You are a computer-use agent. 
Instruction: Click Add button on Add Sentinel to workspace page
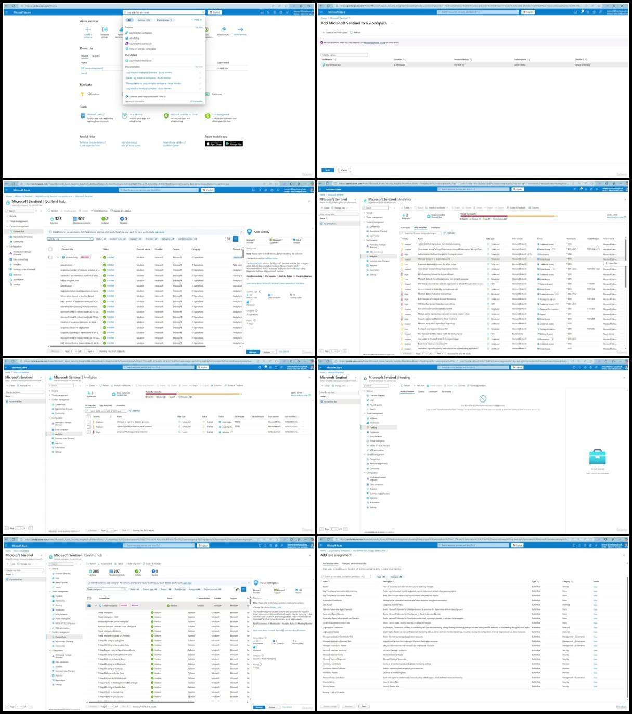point(328,170)
